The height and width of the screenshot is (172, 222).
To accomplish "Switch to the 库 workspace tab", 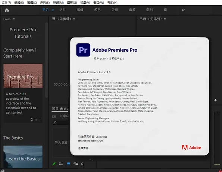I will (165, 10).
